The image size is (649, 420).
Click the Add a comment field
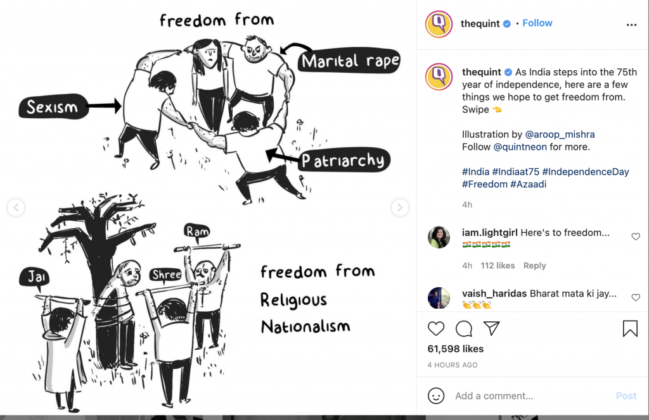(532, 395)
